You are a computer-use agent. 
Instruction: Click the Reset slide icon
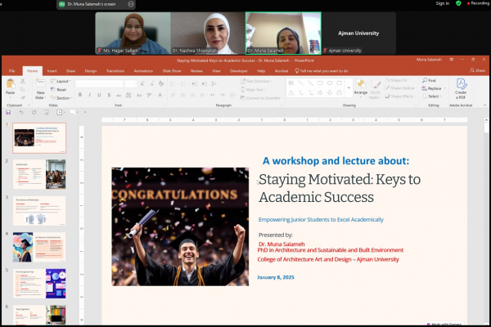(61, 89)
